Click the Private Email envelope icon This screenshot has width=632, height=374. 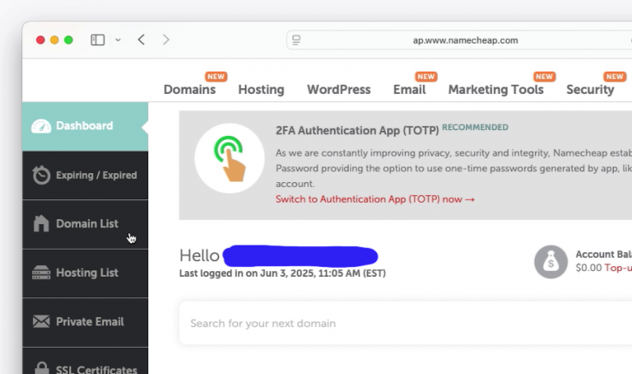[41, 322]
